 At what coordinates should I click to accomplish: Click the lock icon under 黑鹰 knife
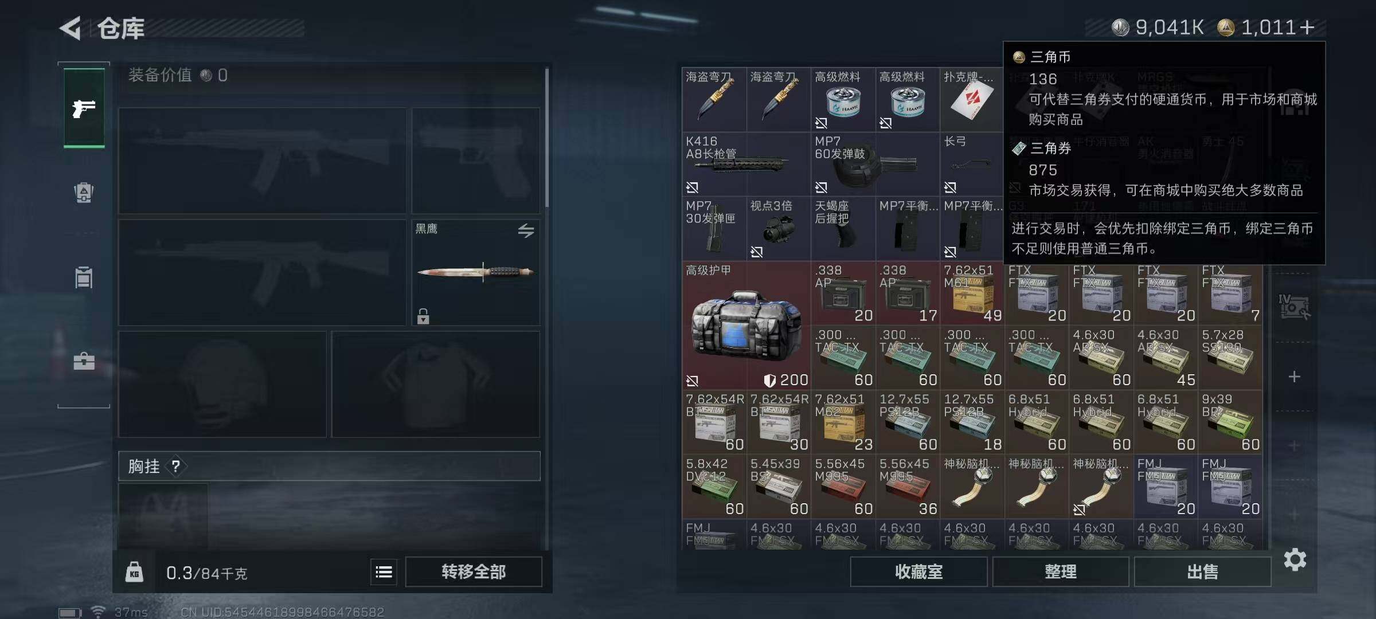423,316
